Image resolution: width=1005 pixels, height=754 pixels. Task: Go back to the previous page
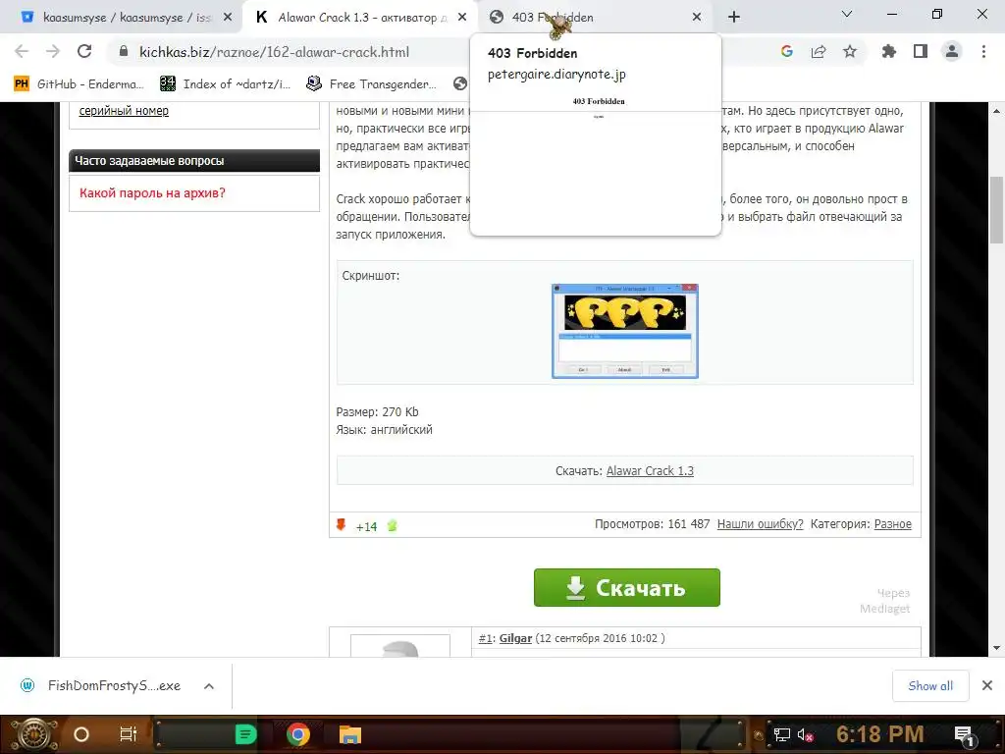pyautogui.click(x=22, y=51)
